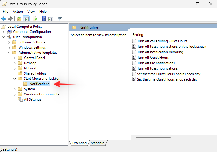This screenshot has width=217, height=152.
Task: Expand Windows Components node chevron
Action: (14, 94)
